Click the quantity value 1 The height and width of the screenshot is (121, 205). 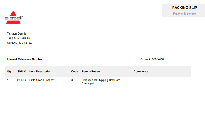point(8,80)
